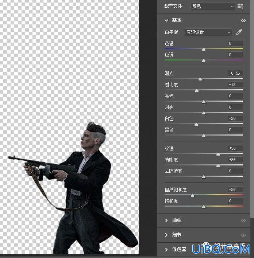Click the 黑色 value field
This screenshot has height=258, width=254.
click(x=235, y=130)
